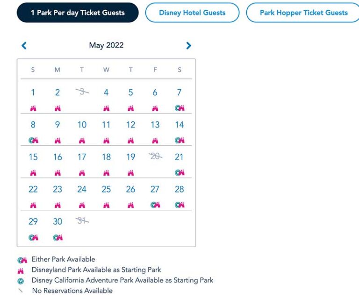Select May 25 in the calendar
Viewport: 359px width, 299px height.
pyautogui.click(x=106, y=189)
